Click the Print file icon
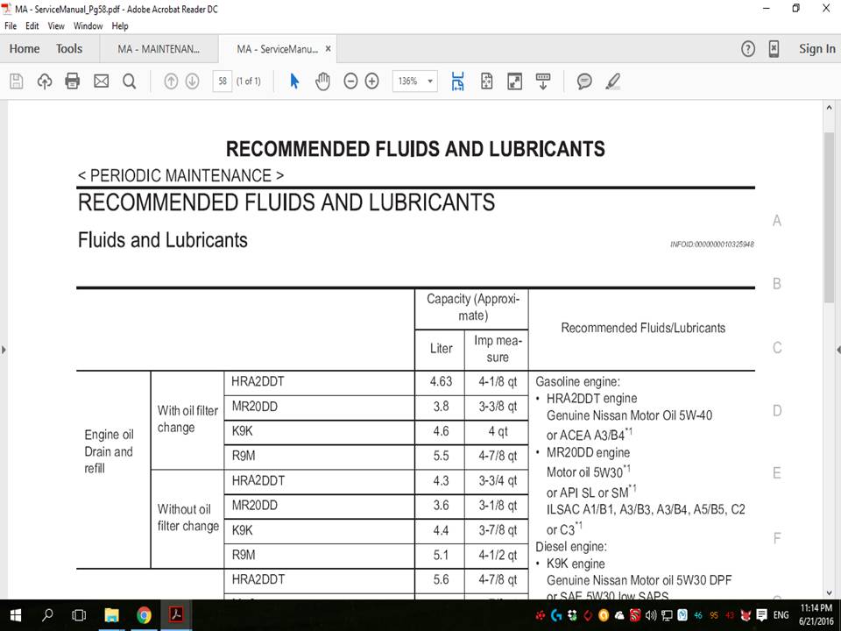841x631 pixels. (73, 82)
